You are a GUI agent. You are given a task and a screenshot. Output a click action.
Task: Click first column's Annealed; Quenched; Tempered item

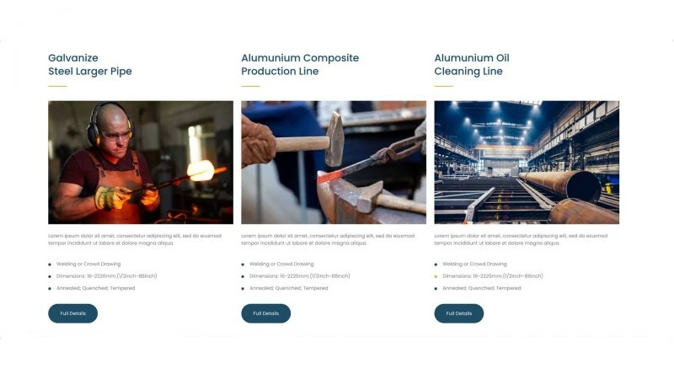(95, 288)
